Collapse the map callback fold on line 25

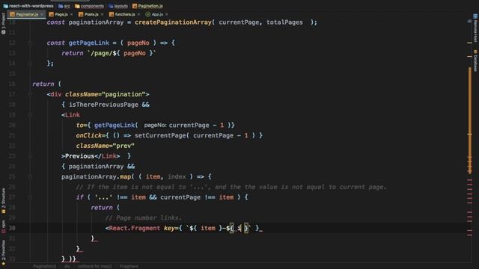pos(30,177)
